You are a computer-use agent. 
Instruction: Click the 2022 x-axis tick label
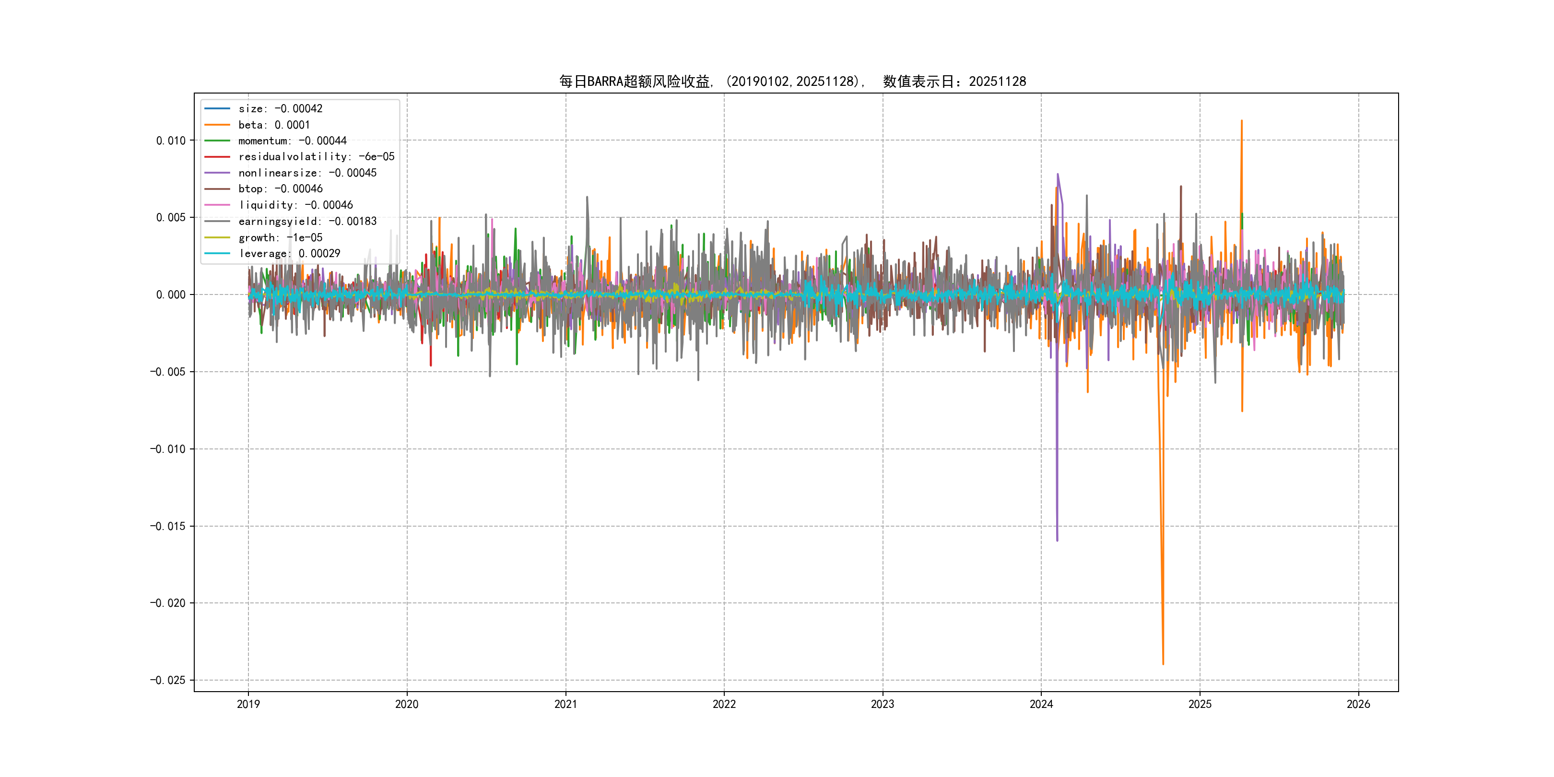(724, 704)
